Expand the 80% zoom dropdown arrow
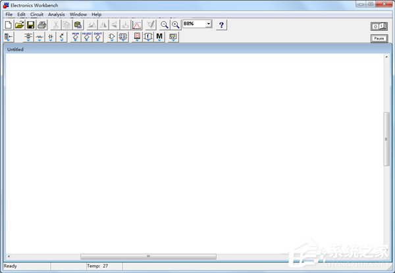Image resolution: width=395 pixels, height=273 pixels. click(208, 24)
